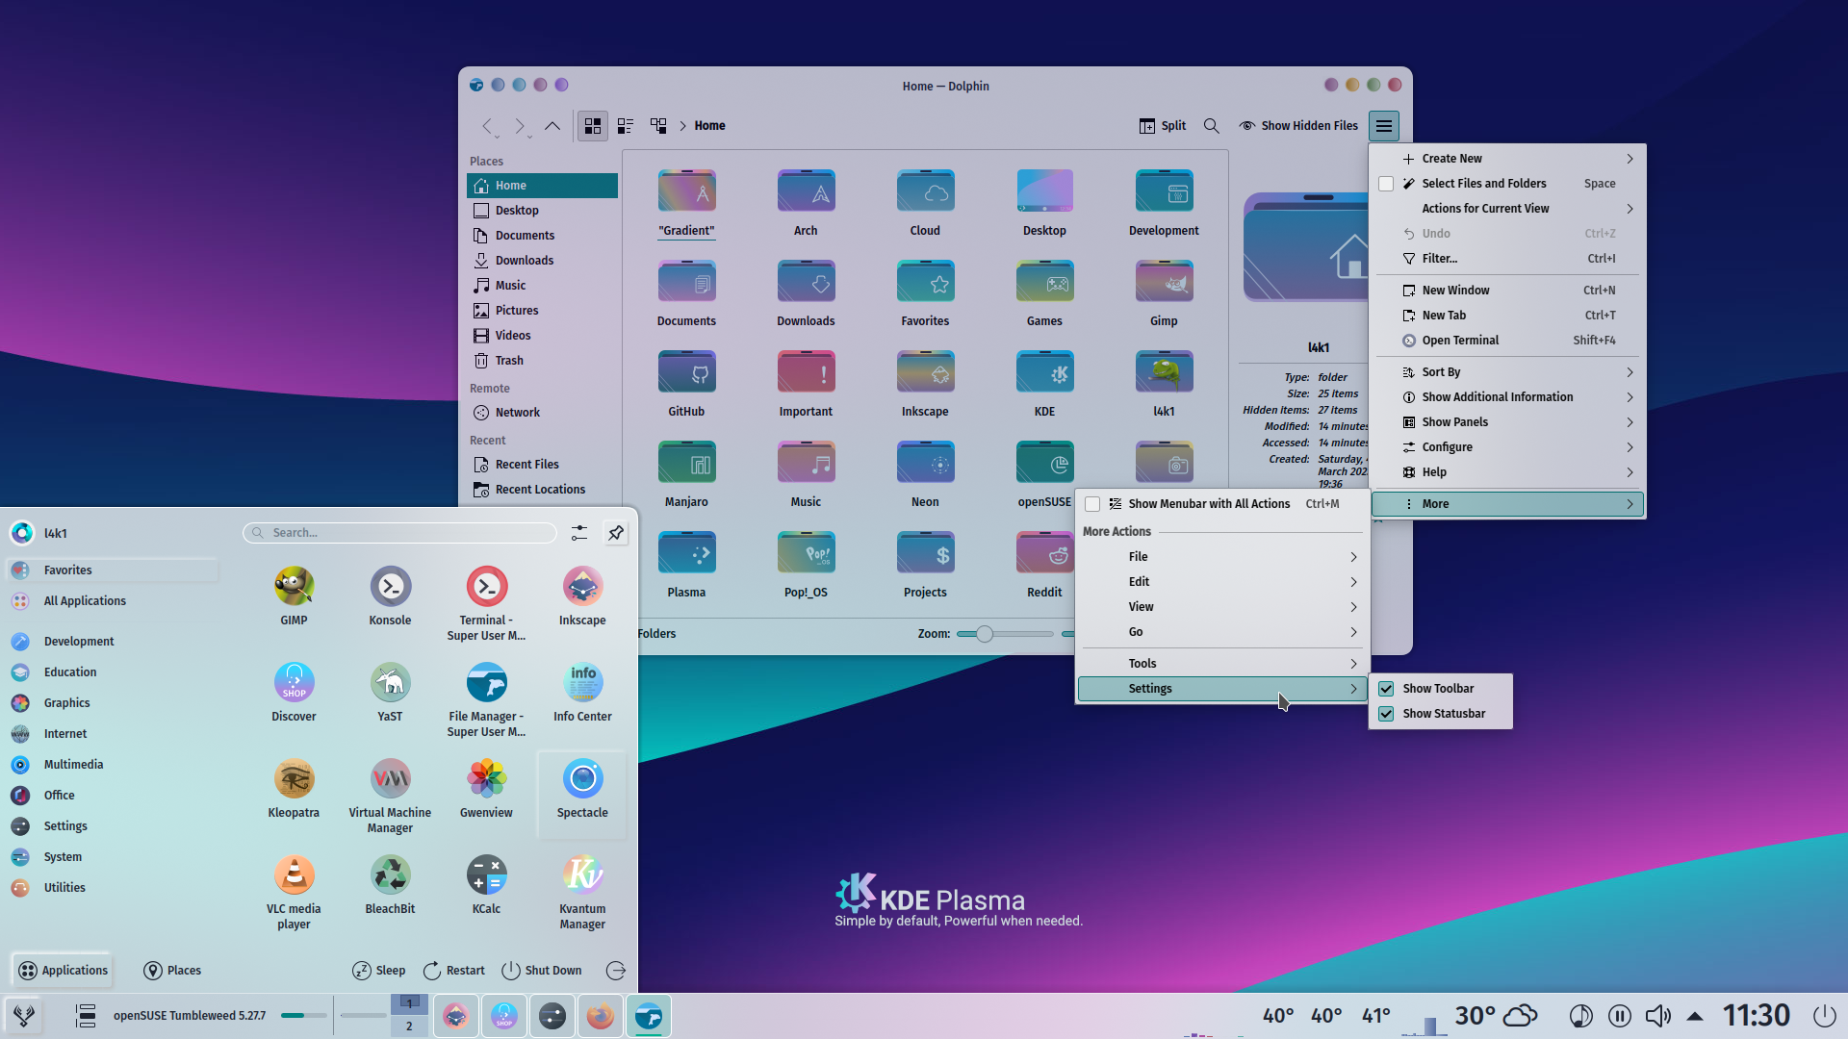Screen dimensions: 1848x1039
Task: Expand the Create New submenu
Action: pos(1507,159)
